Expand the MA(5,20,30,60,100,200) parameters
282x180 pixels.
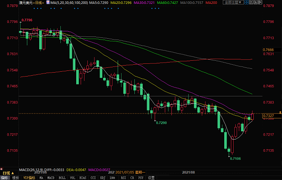coord(68,3)
